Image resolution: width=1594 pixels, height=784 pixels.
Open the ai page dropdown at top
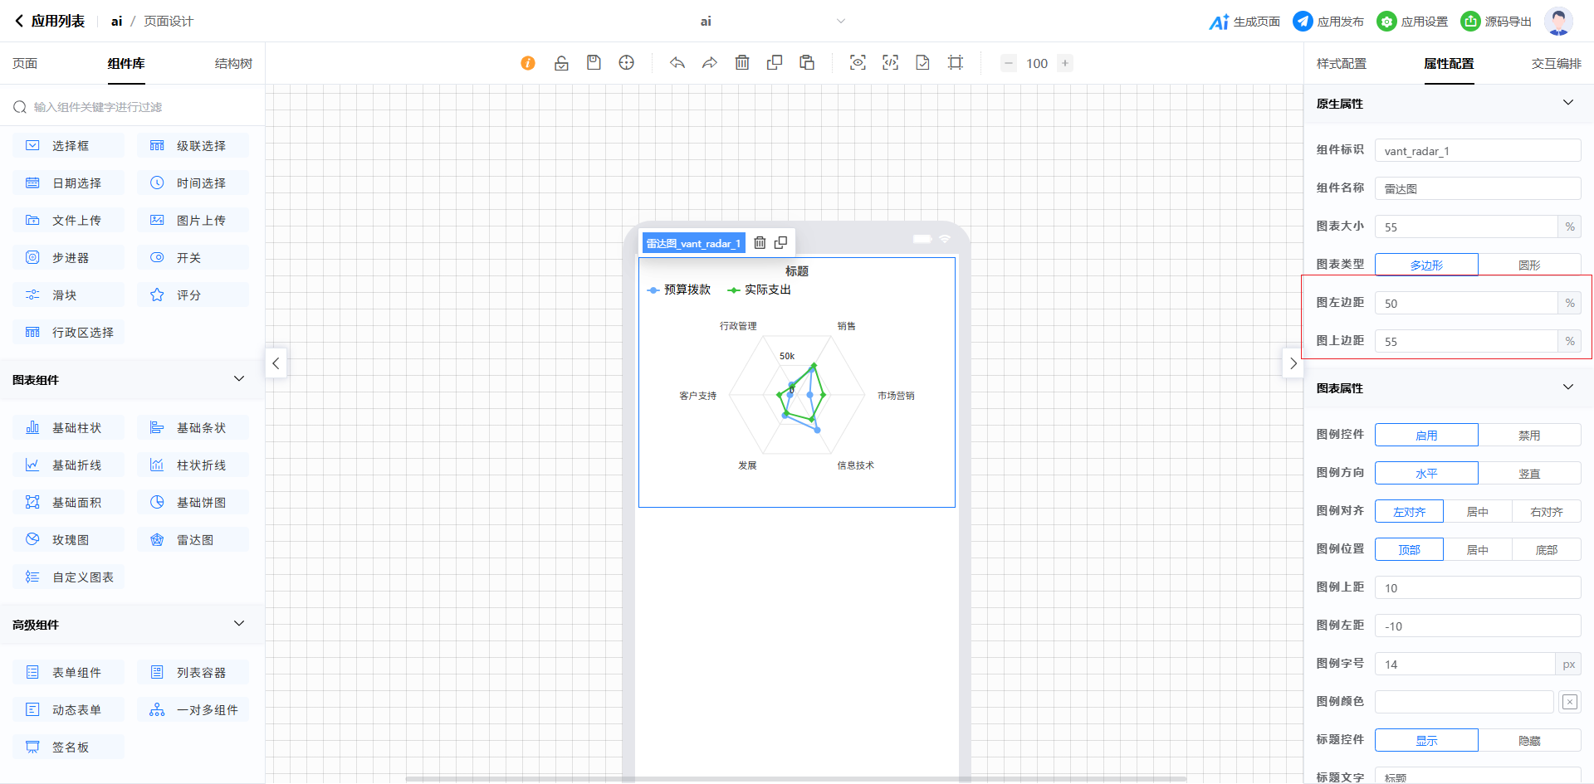840,22
